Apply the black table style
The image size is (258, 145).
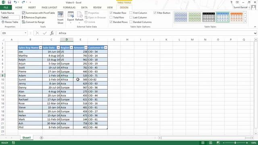(209, 17)
